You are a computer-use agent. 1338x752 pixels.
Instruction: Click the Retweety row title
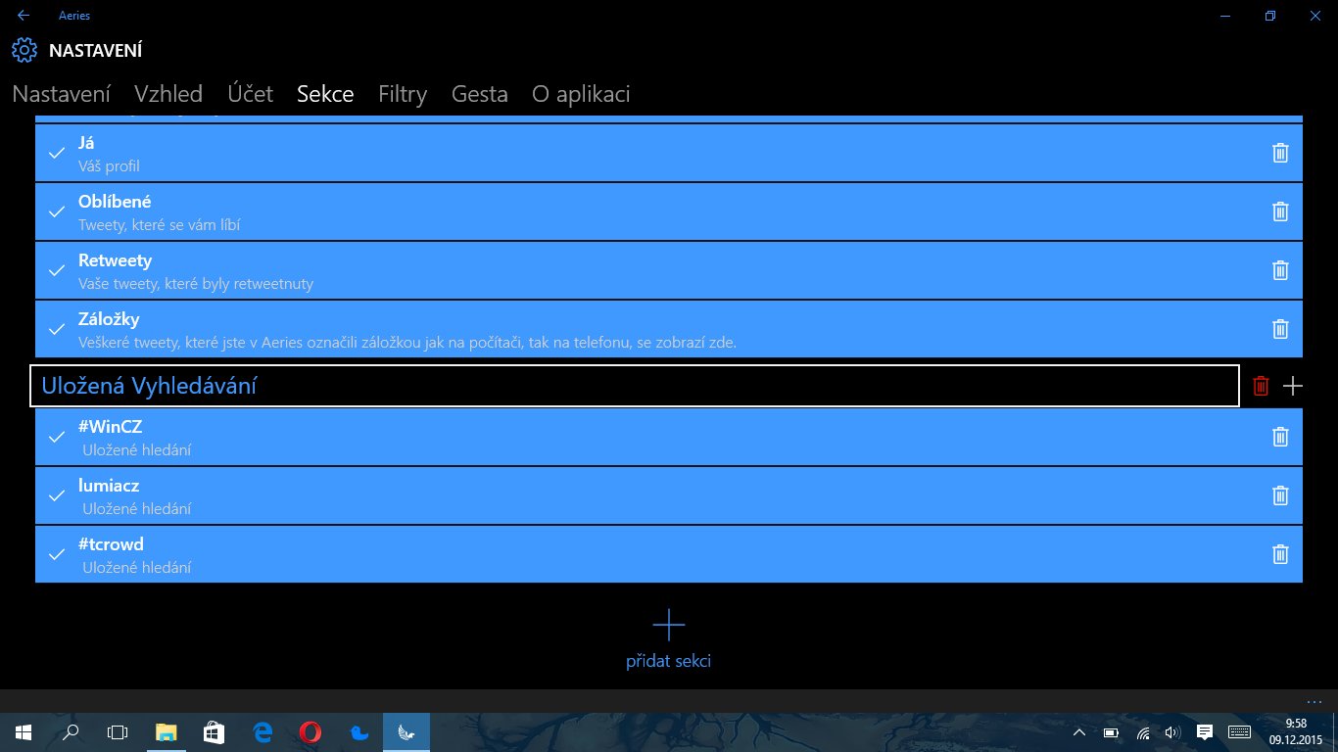point(115,260)
